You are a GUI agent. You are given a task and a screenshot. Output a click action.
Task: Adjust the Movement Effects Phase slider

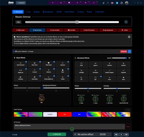pyautogui.click(x=88, y=89)
